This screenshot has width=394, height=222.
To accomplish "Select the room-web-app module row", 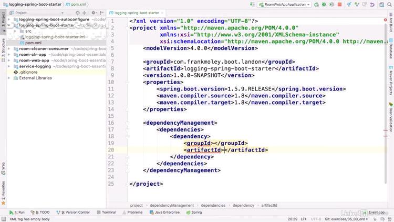I will click(x=56, y=60).
